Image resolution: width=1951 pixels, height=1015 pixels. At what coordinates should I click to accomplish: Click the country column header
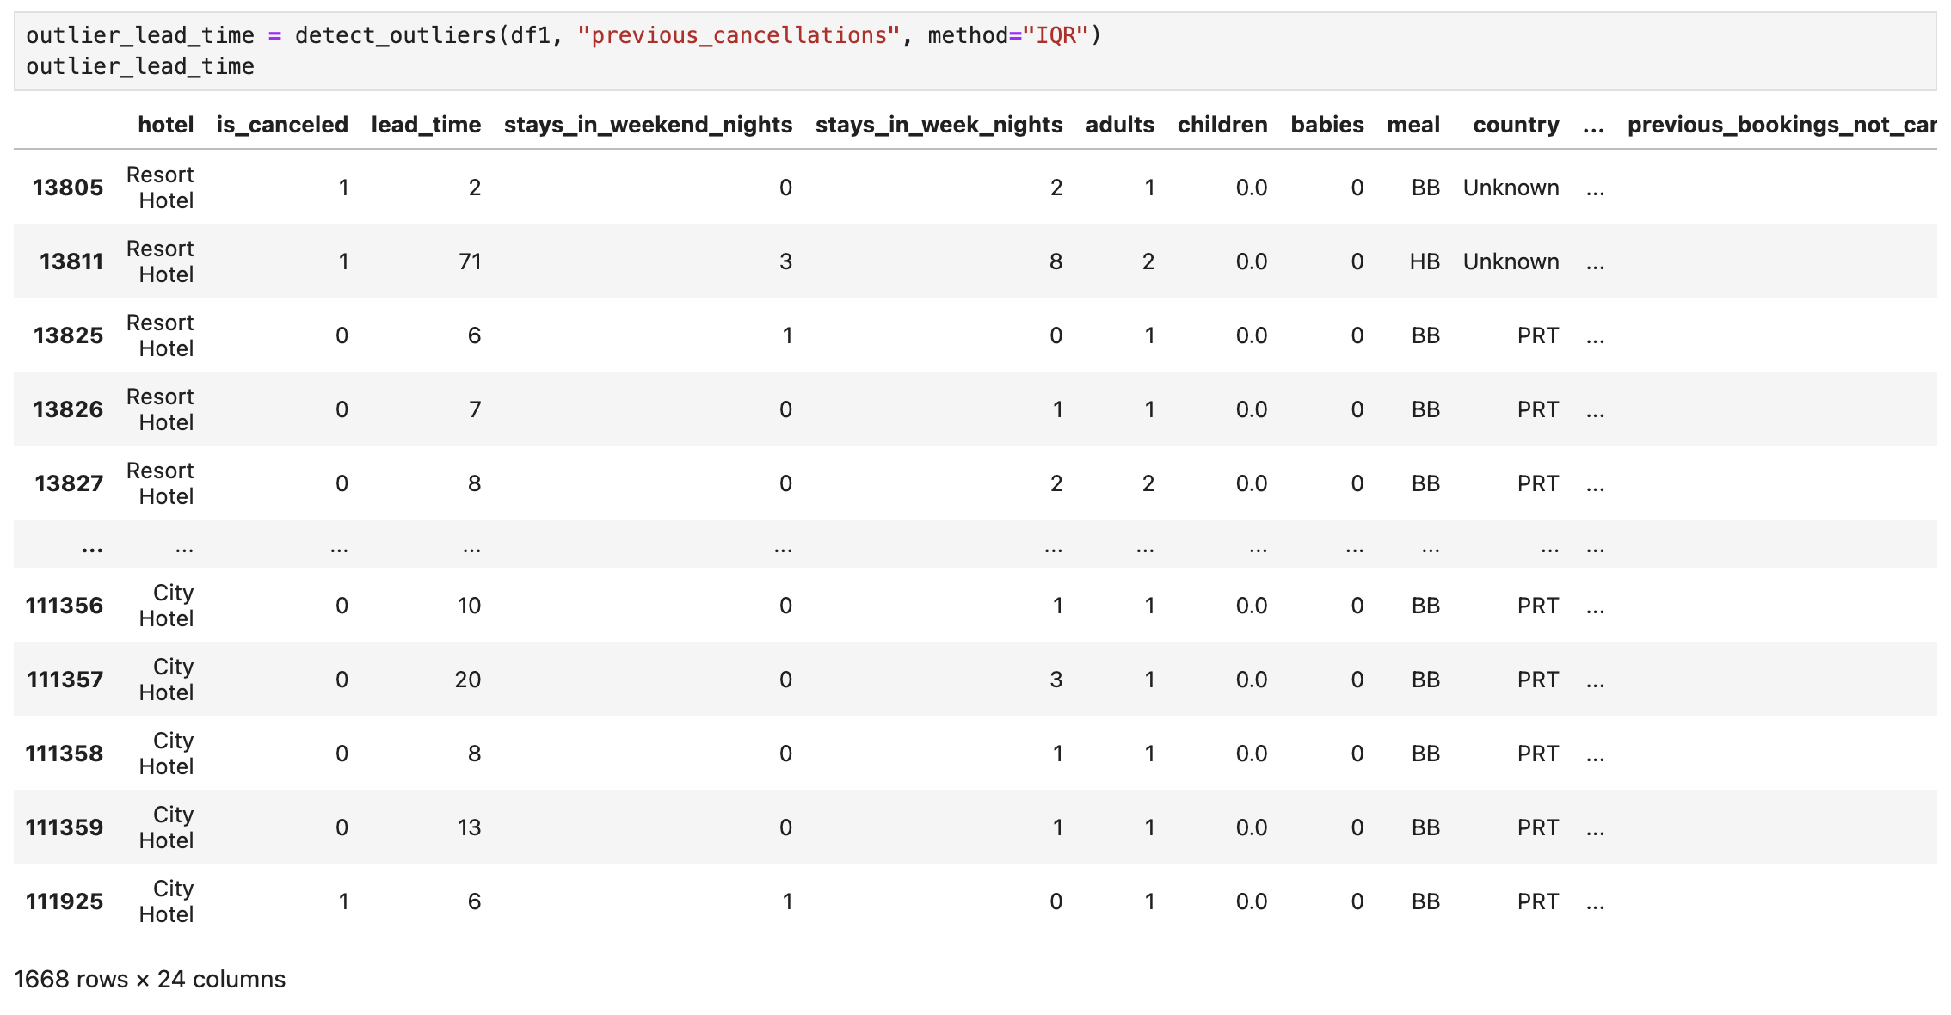point(1516,125)
